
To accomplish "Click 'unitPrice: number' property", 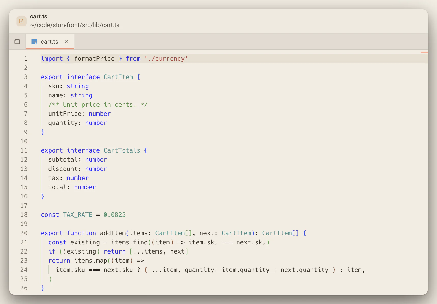I will pyautogui.click(x=80, y=114).
